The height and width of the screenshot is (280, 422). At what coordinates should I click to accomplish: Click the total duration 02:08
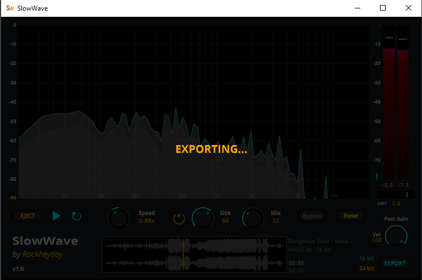point(296,270)
